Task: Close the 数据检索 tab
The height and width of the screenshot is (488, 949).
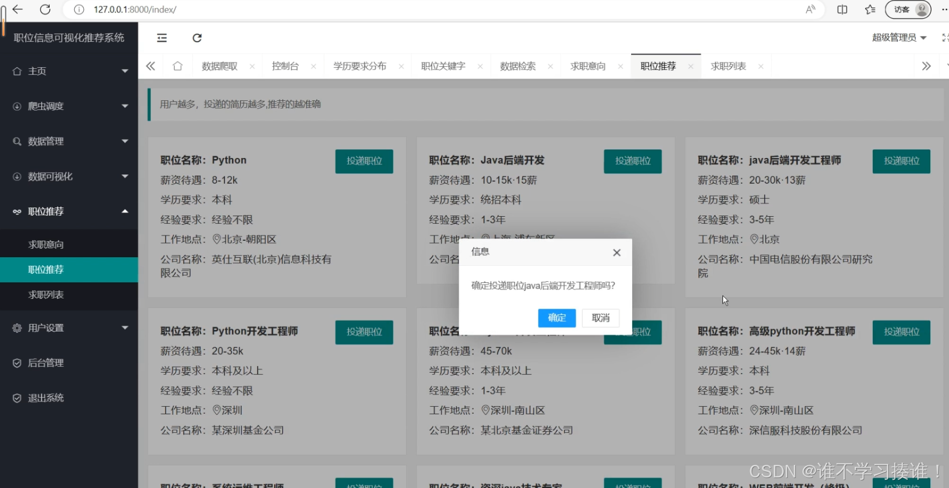Action: [x=550, y=66]
